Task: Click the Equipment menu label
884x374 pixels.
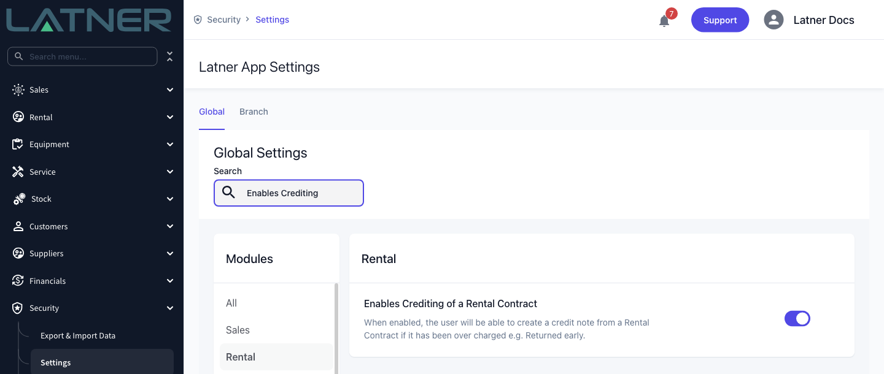Action: pyautogui.click(x=49, y=144)
